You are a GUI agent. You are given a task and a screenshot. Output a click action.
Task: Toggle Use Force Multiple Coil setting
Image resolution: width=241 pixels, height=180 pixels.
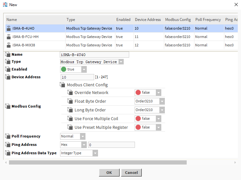[x=148, y=119]
